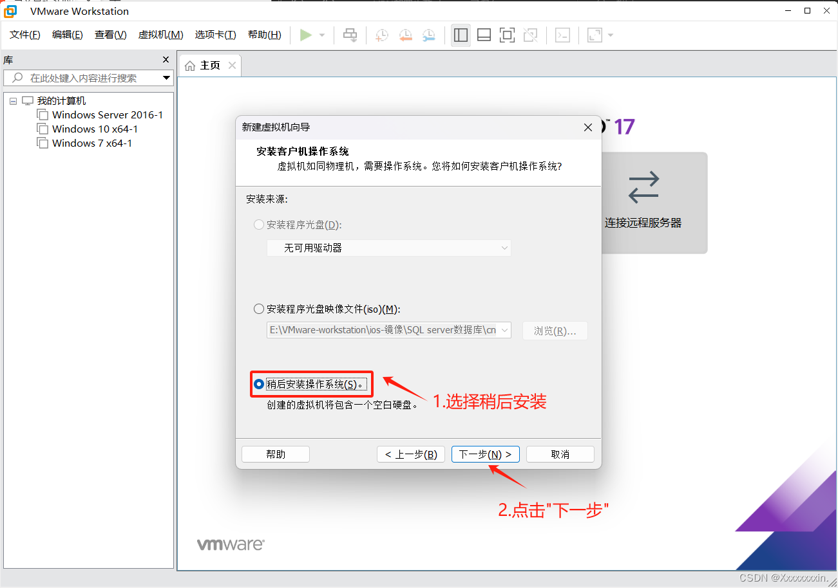Click the revert to snapshot toolbar icon

click(x=405, y=35)
